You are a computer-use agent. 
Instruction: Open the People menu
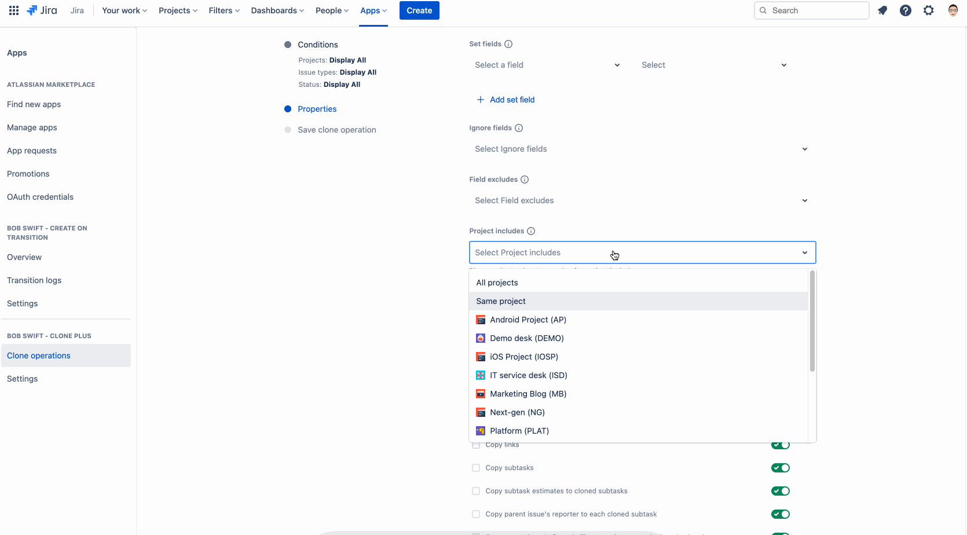[332, 10]
